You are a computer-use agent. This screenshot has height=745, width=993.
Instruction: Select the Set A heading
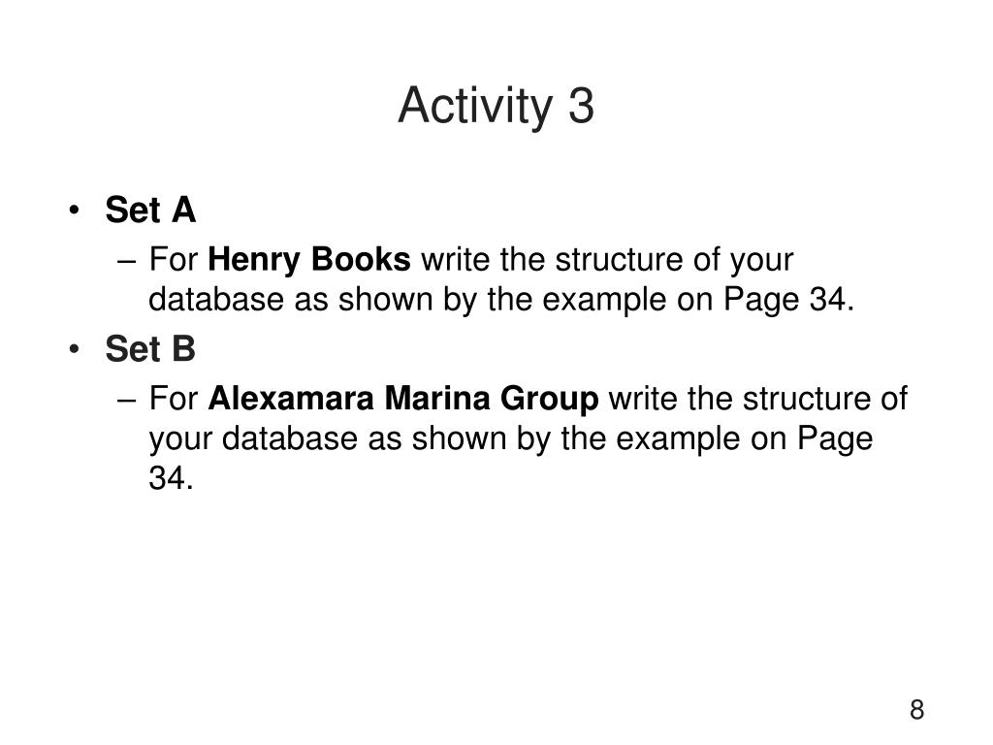[150, 210]
